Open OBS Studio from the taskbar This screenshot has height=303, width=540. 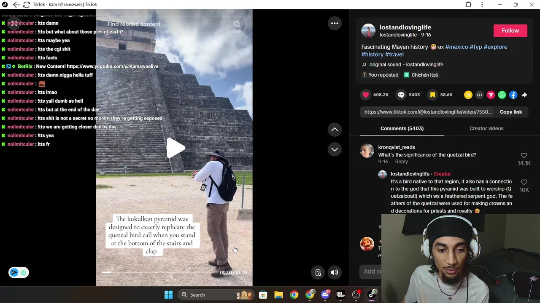click(356, 295)
